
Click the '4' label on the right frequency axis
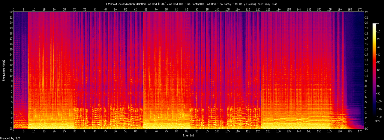pyautogui.click(x=366, y=107)
